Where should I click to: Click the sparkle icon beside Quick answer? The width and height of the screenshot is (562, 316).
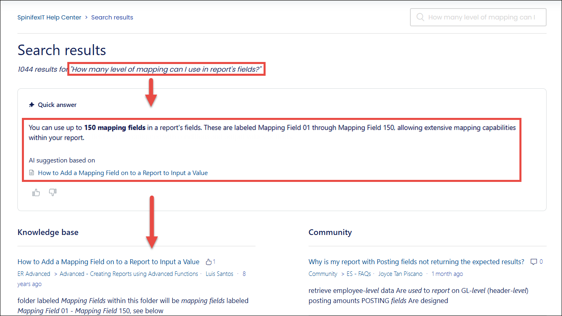coord(32,105)
